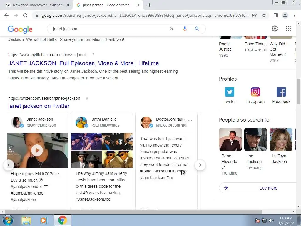301x226 pixels.
Task: Open a new browser tab
Action: [150, 5]
